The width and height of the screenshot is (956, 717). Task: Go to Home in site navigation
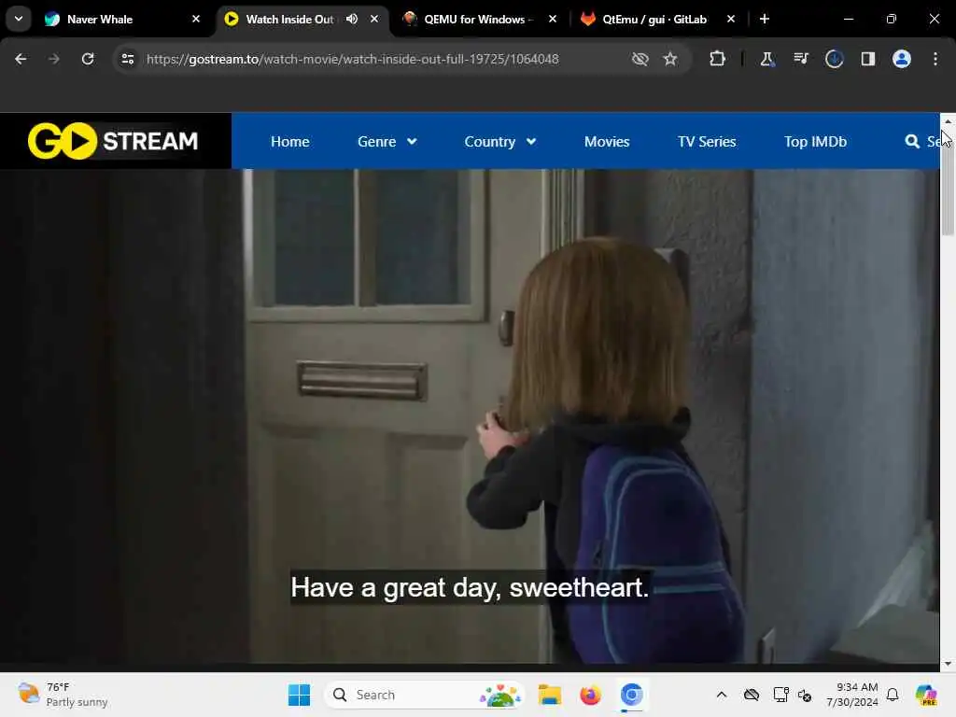290,142
